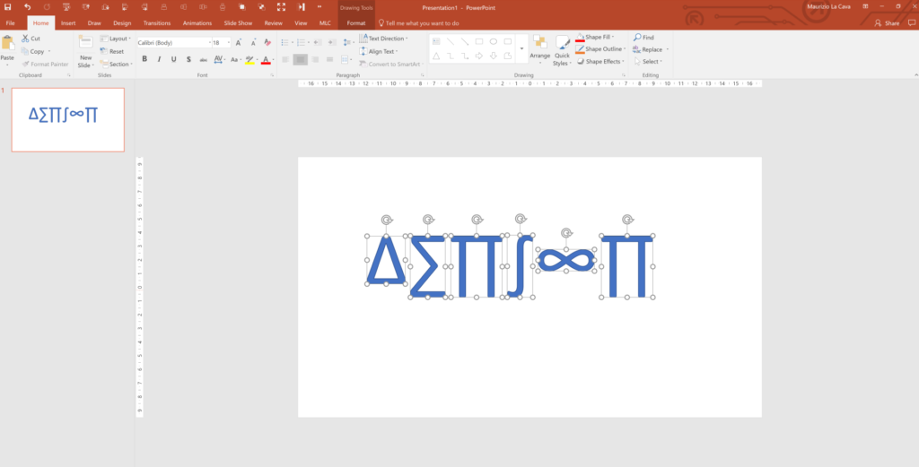Image resolution: width=919 pixels, height=467 pixels.
Task: Pick the right arrow shape
Action: 479,56
